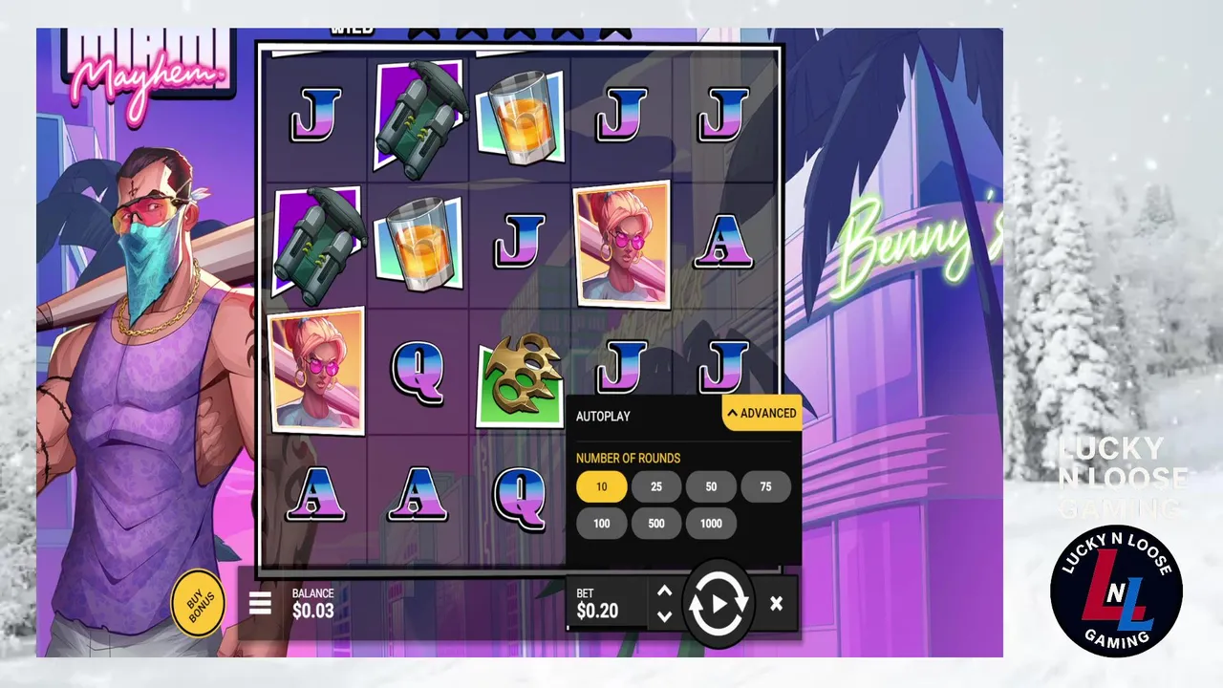Select 500 rounds for autoplay
This screenshot has height=688, width=1223.
[x=656, y=524]
